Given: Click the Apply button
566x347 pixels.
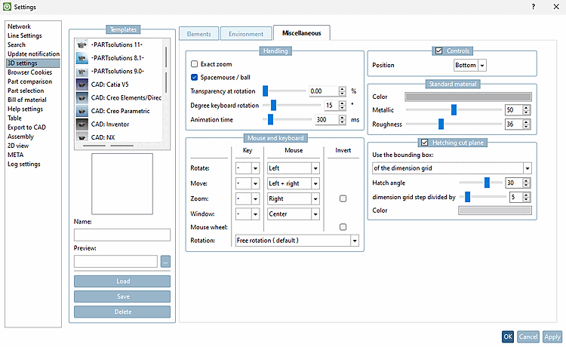Looking at the screenshot, I should click(552, 336).
